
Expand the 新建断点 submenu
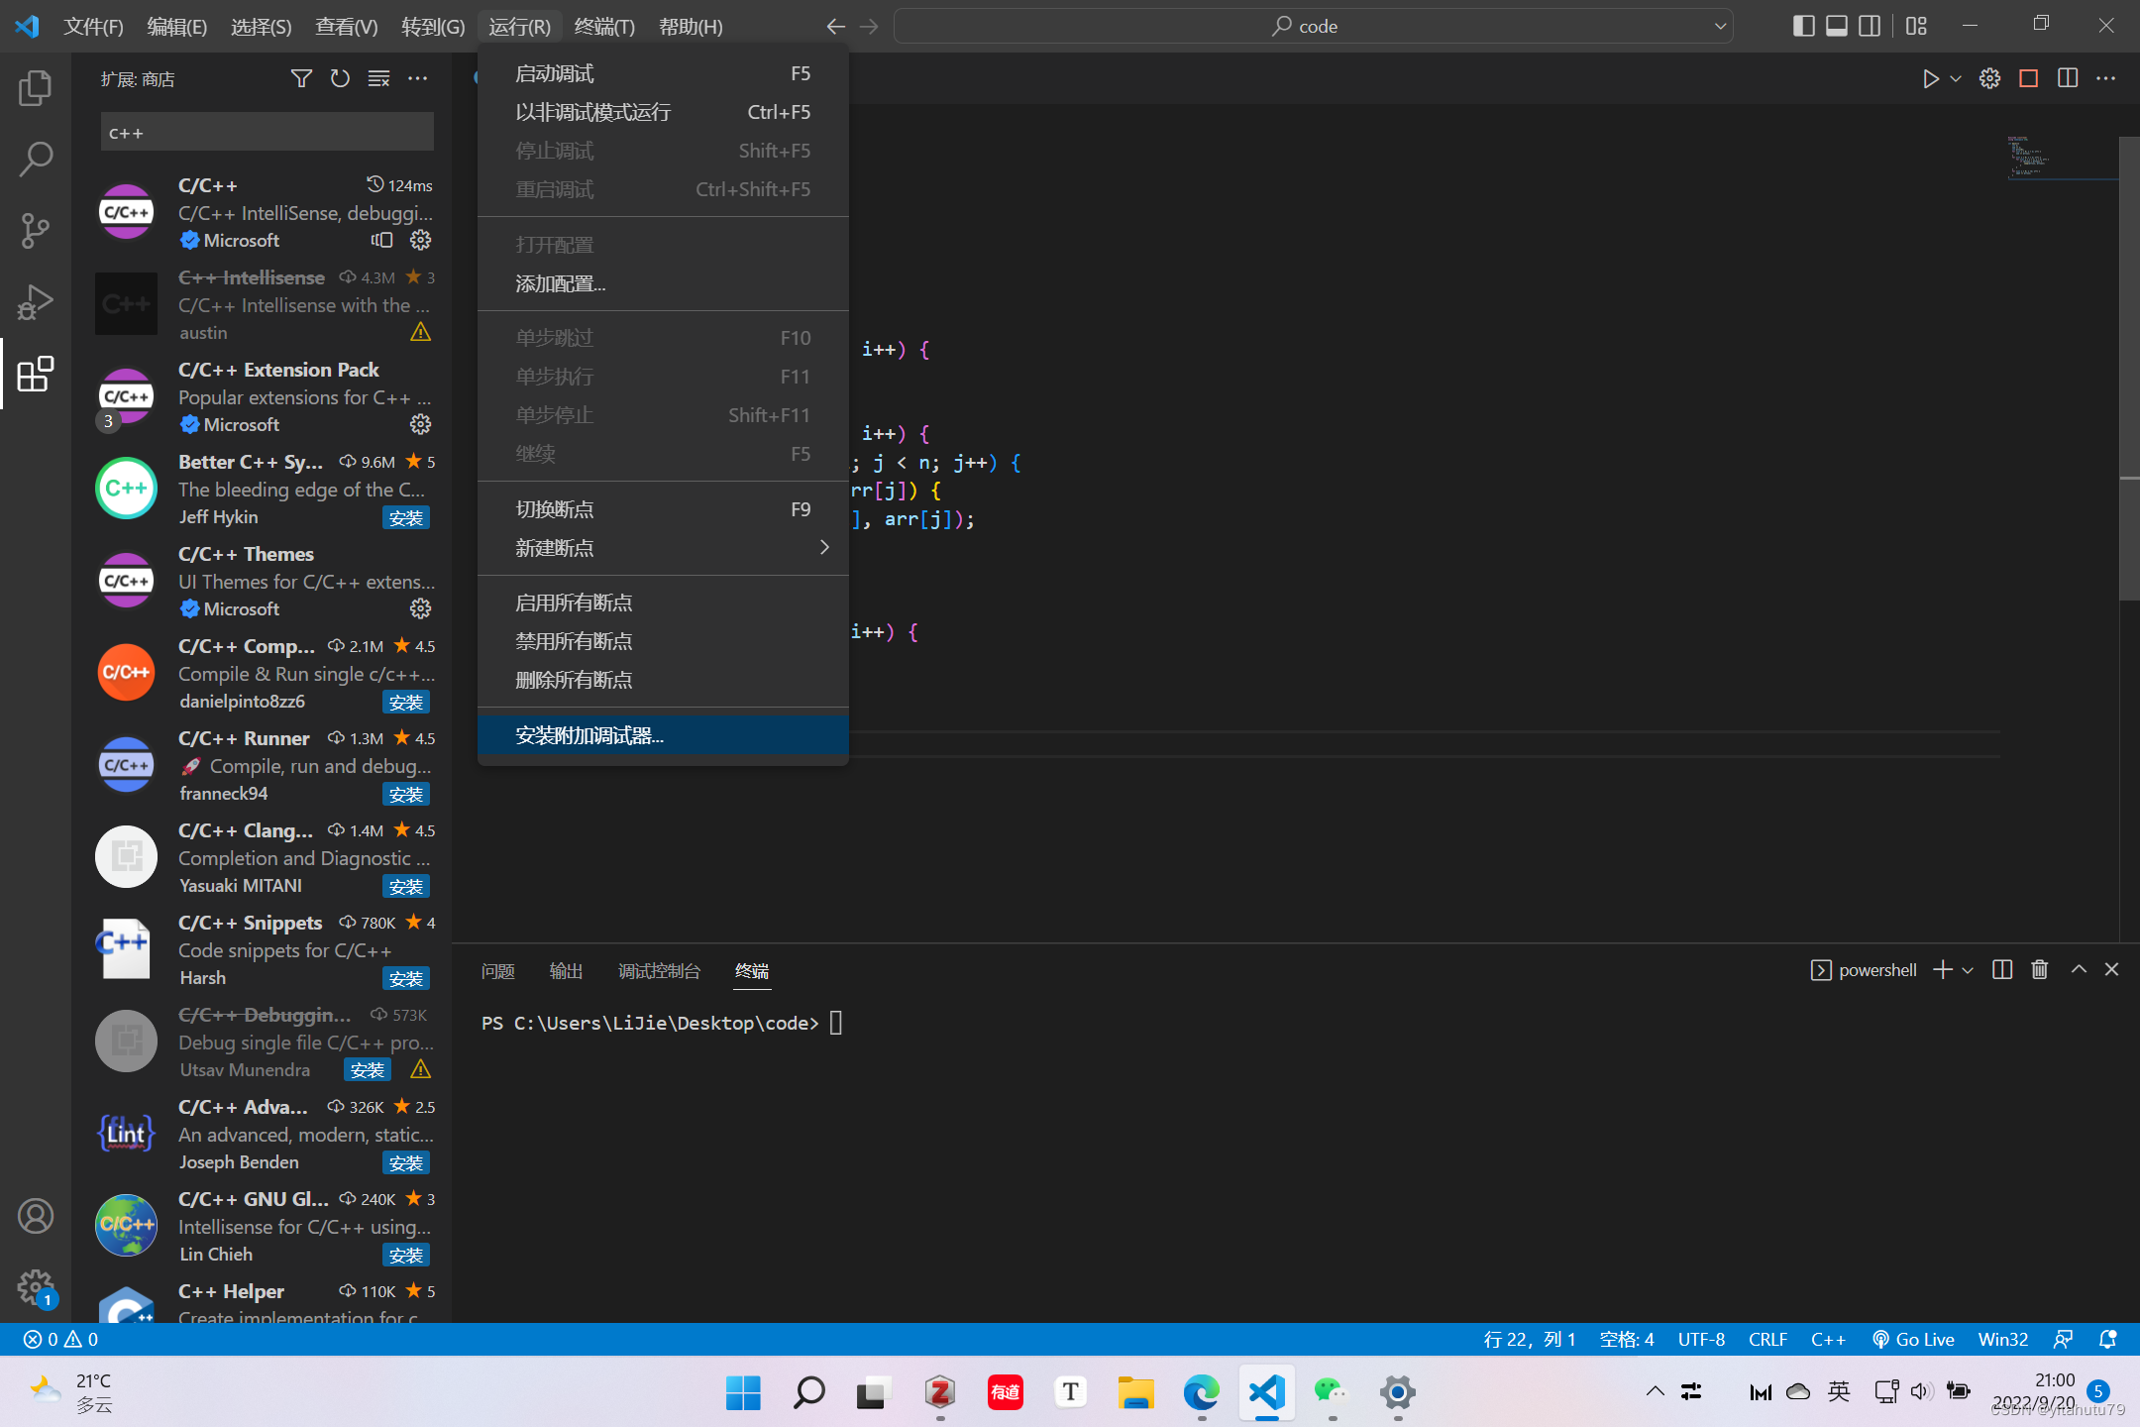click(x=663, y=548)
